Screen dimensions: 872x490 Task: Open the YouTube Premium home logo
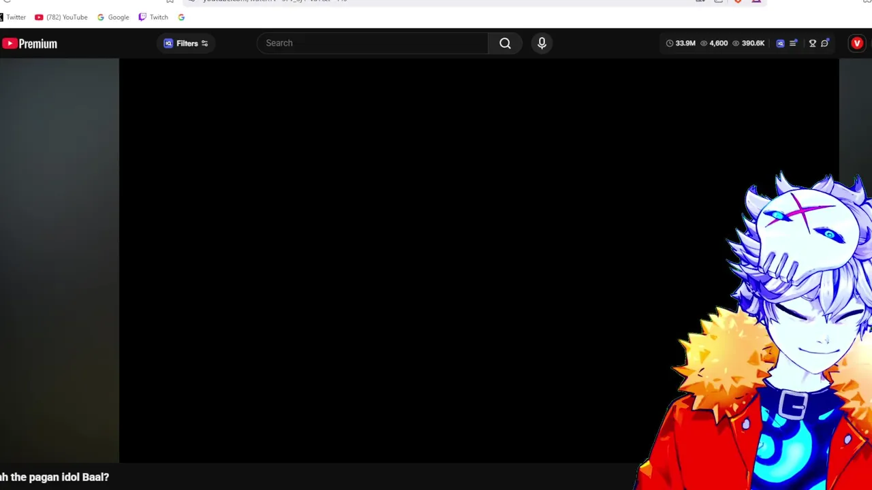29,44
